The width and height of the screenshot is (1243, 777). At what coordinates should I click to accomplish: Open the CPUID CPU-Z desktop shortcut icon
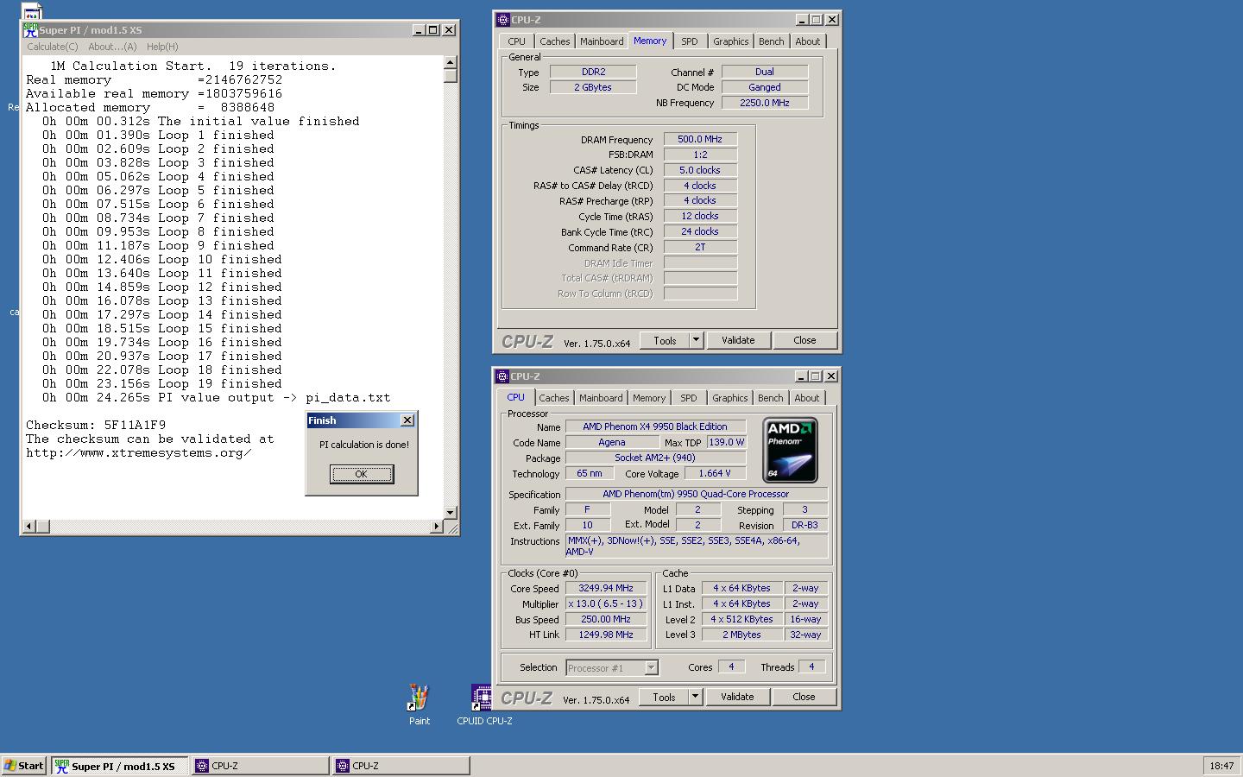pos(483,698)
